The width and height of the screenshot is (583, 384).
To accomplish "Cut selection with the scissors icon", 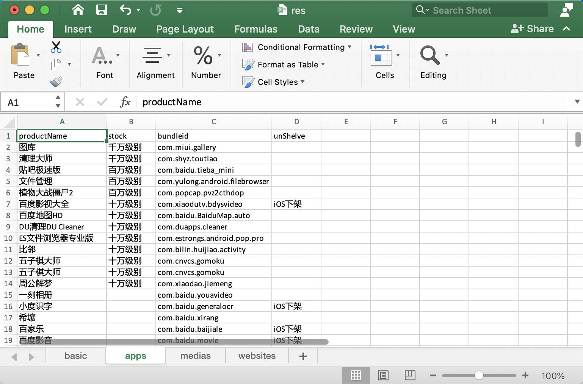I will pos(56,47).
